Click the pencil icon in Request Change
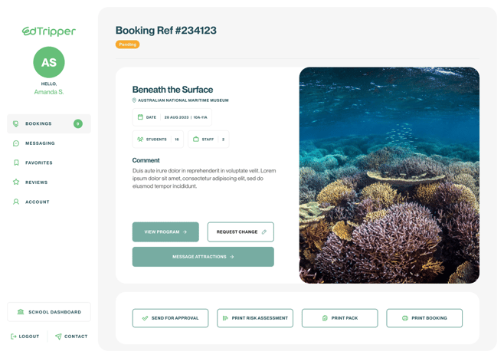This screenshot has width=504, height=358. (264, 232)
